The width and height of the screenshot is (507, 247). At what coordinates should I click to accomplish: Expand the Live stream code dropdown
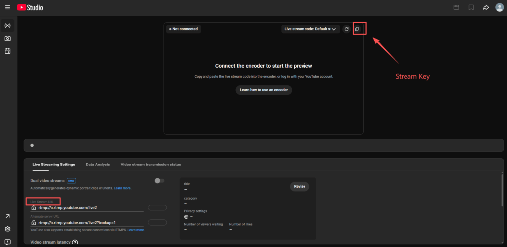click(x=310, y=29)
